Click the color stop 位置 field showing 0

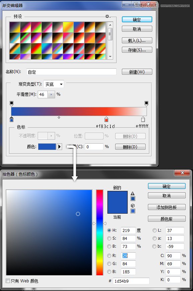(94, 147)
